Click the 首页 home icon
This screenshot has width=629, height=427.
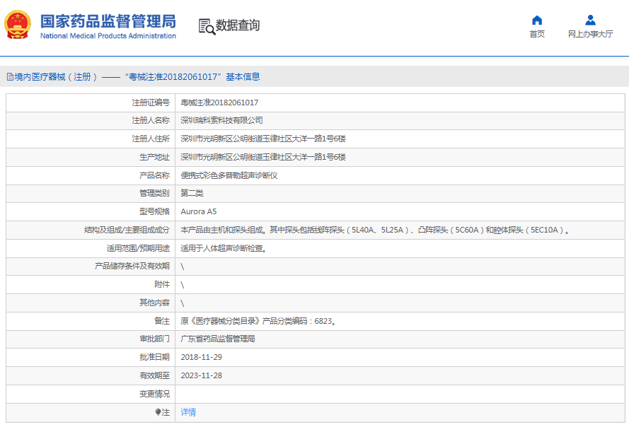click(537, 20)
